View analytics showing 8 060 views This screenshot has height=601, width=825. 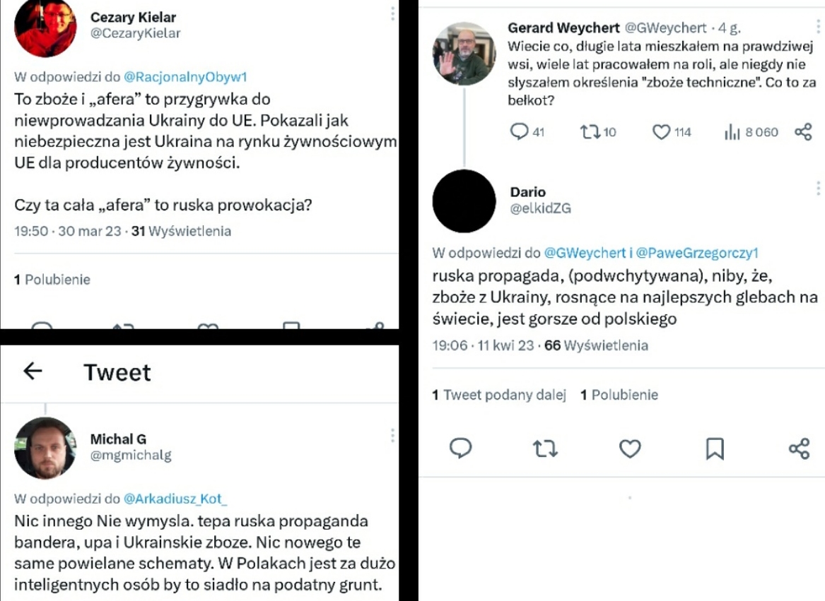[x=732, y=131]
